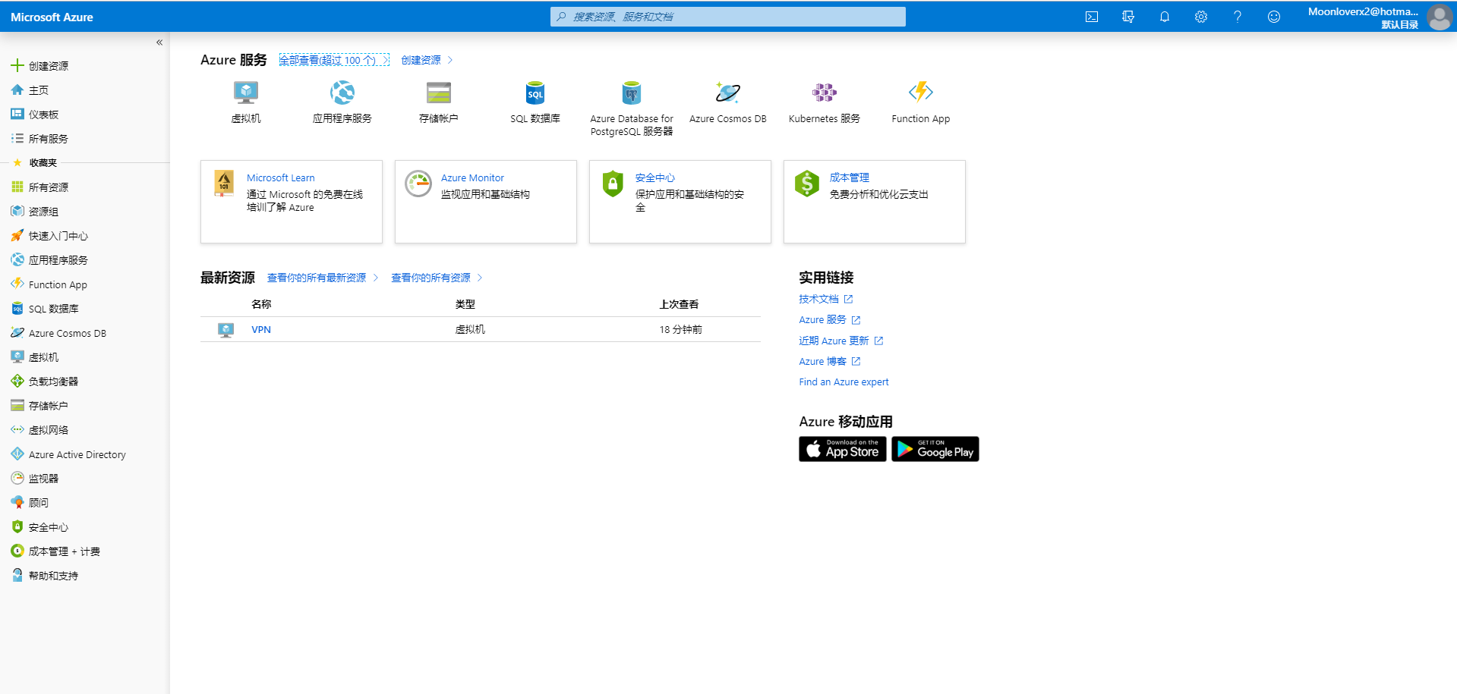Open Microsoft Learn card
The image size is (1457, 694).
(x=292, y=202)
